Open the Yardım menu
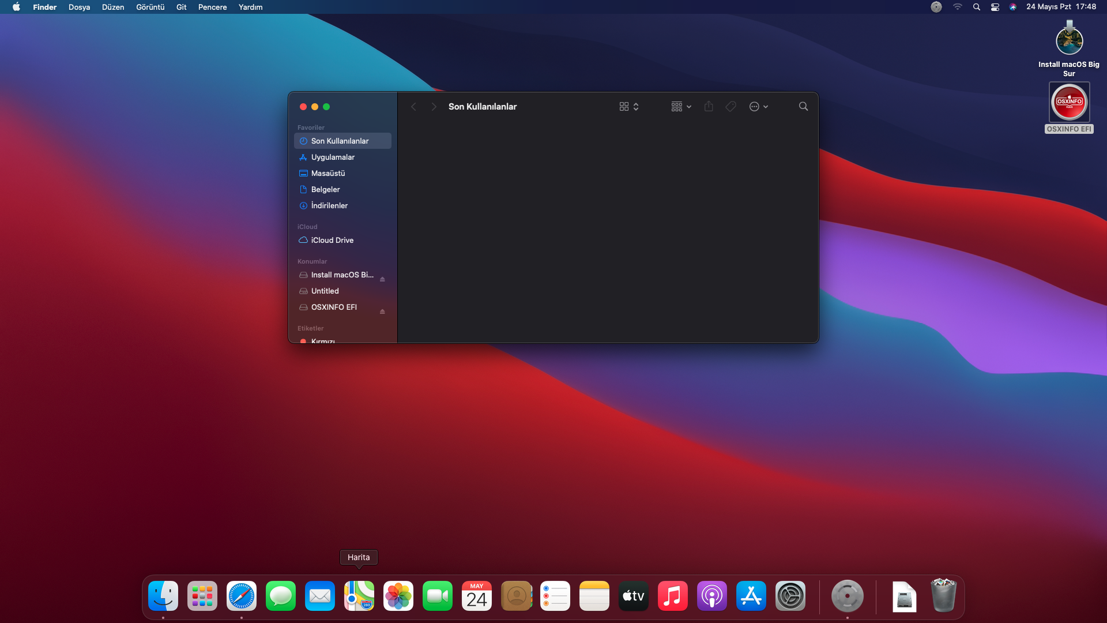Viewport: 1107px width, 623px height. tap(251, 7)
